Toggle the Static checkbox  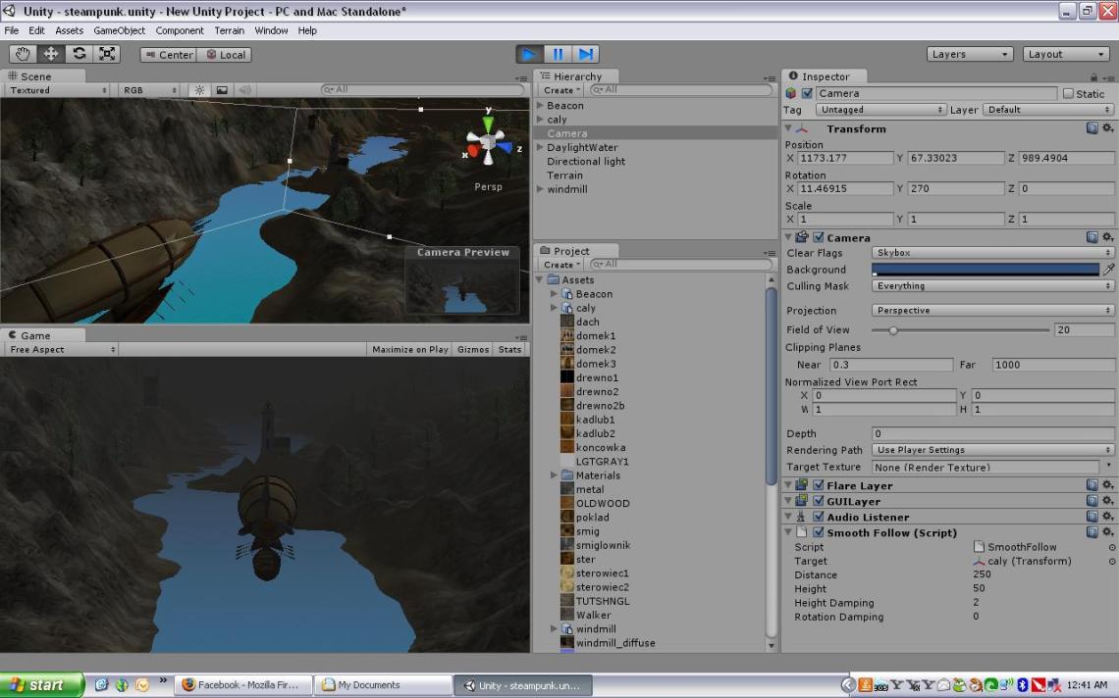click(1068, 94)
